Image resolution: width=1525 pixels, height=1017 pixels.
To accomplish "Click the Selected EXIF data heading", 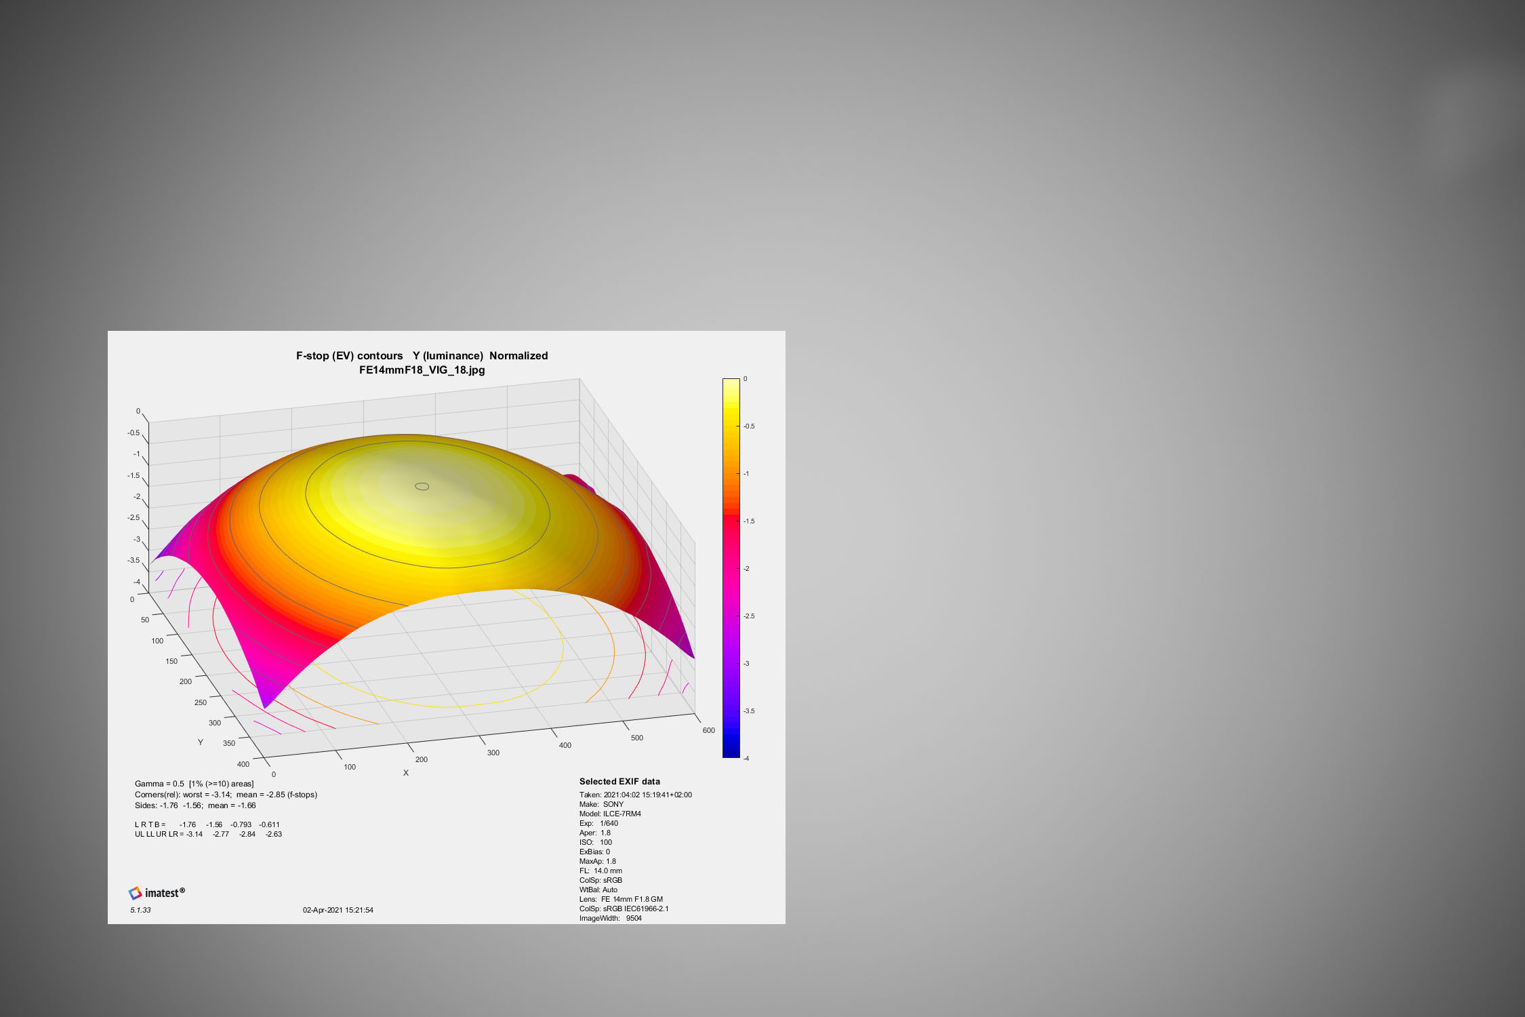I will (x=619, y=781).
